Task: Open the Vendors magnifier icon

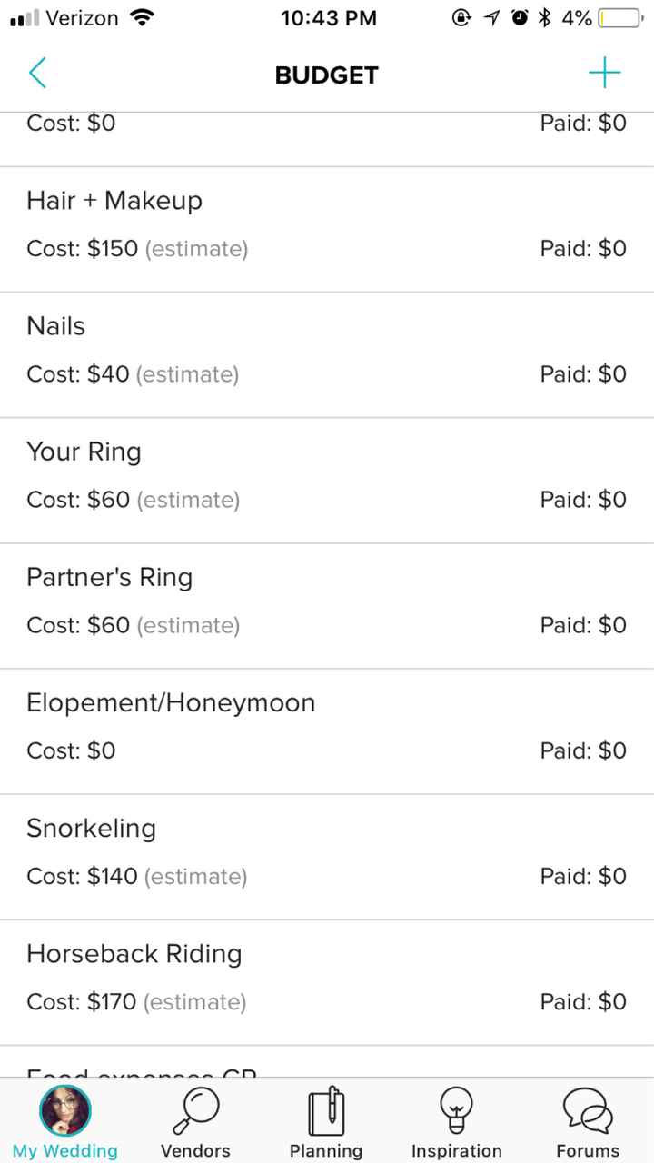Action: tap(195, 1110)
